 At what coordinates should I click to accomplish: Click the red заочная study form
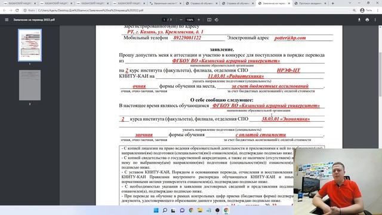point(144,134)
